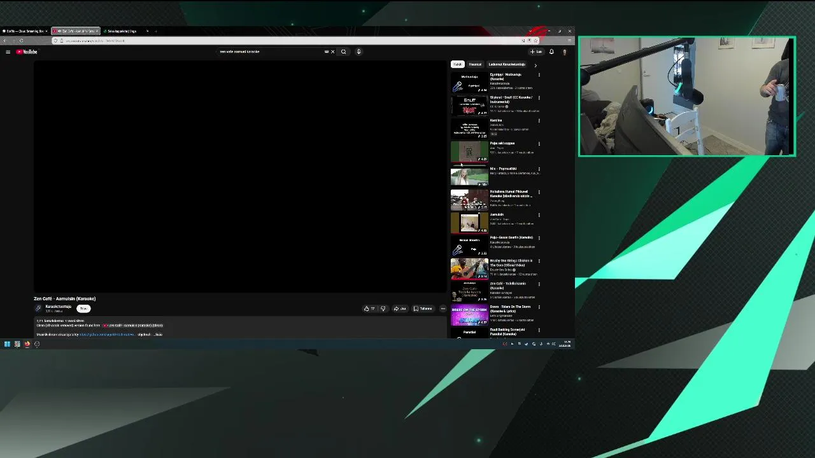Open the YouTube notifications bell

pyautogui.click(x=551, y=52)
